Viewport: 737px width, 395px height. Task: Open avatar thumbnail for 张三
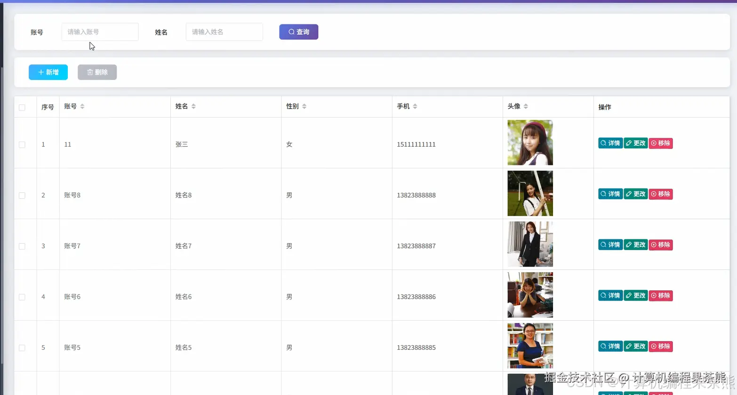[530, 142]
